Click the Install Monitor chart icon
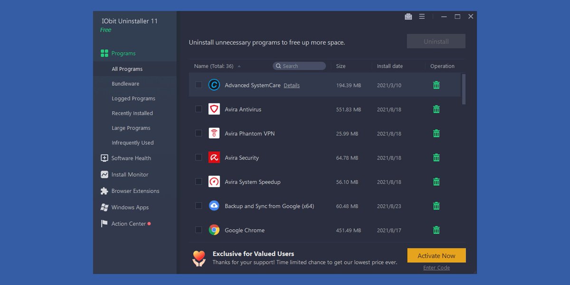570x285 pixels. click(x=104, y=174)
